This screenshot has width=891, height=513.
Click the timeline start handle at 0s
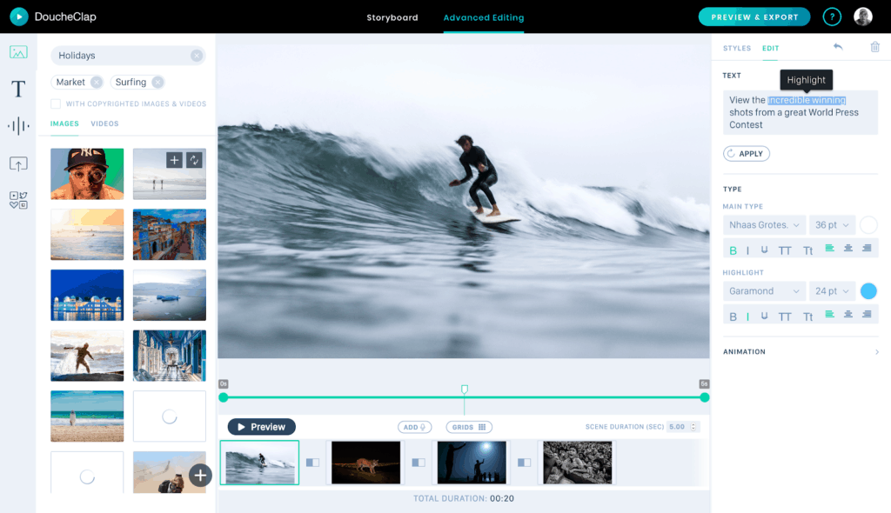(x=224, y=397)
